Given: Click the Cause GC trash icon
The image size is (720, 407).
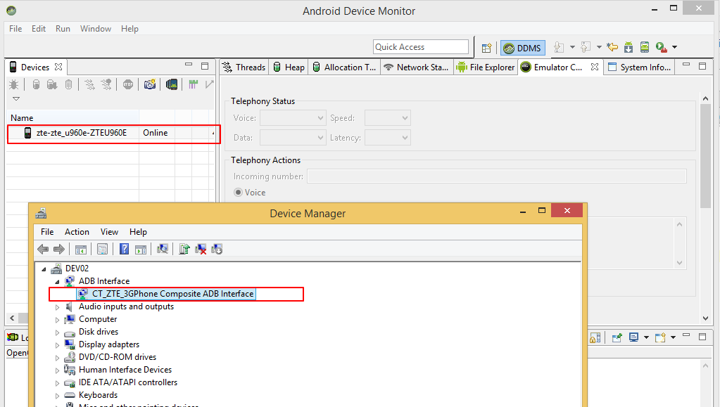Looking at the screenshot, I should (x=68, y=84).
